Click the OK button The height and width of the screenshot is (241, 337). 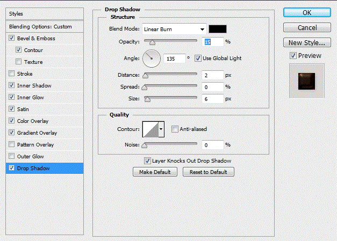pos(306,12)
